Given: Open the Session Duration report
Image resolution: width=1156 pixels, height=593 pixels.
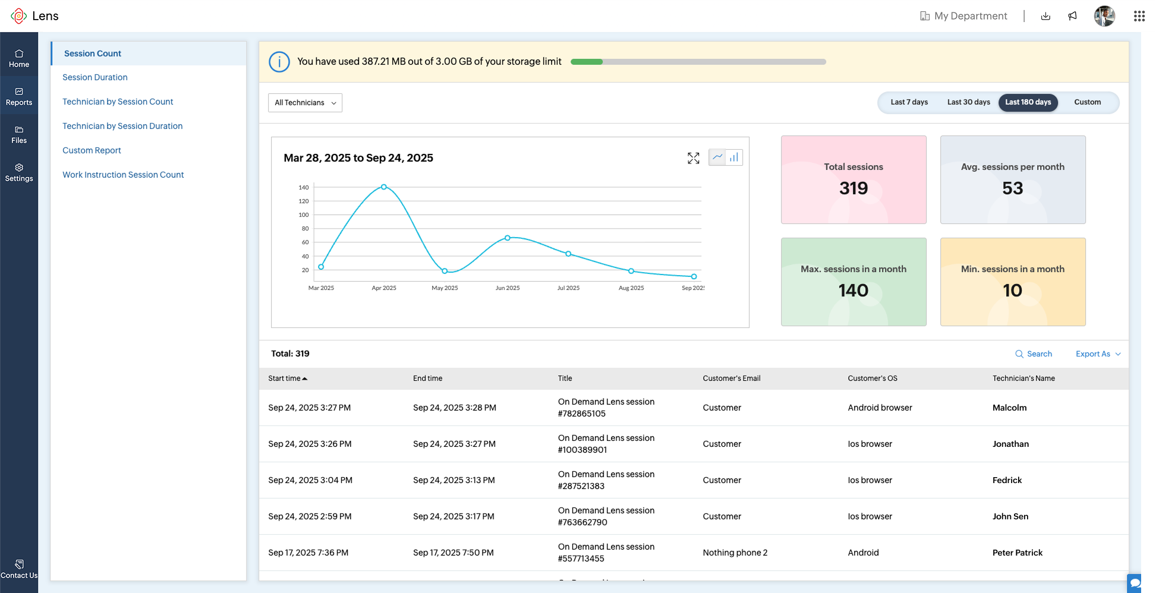Looking at the screenshot, I should [95, 77].
